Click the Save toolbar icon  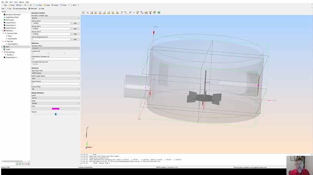pyautogui.click(x=19, y=5)
